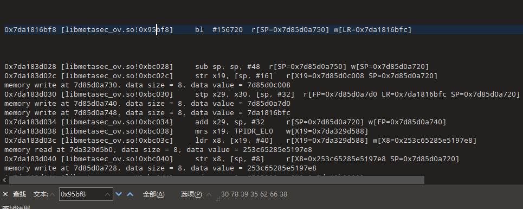Find previous match with up arrow

(130, 194)
